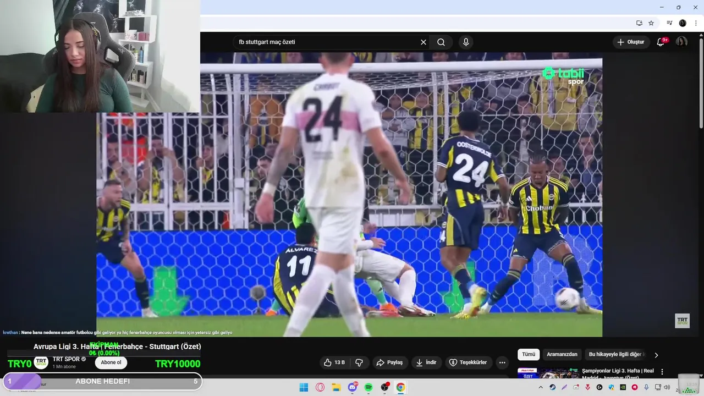The width and height of the screenshot is (704, 396).
Task: Open the TRT SPOR channel name link
Action: click(67, 359)
